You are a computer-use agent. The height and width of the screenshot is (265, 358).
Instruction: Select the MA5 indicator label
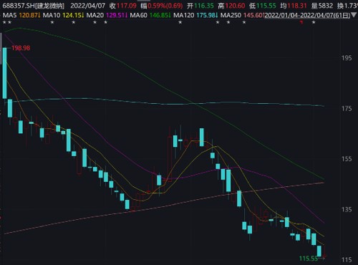click(x=9, y=16)
